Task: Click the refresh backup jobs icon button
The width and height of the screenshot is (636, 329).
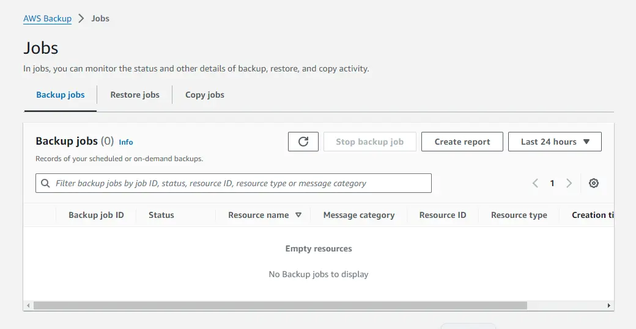Action: (x=303, y=142)
